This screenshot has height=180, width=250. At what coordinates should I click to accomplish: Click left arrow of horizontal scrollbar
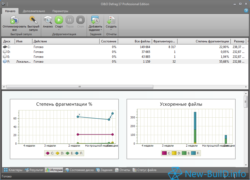point(4,87)
